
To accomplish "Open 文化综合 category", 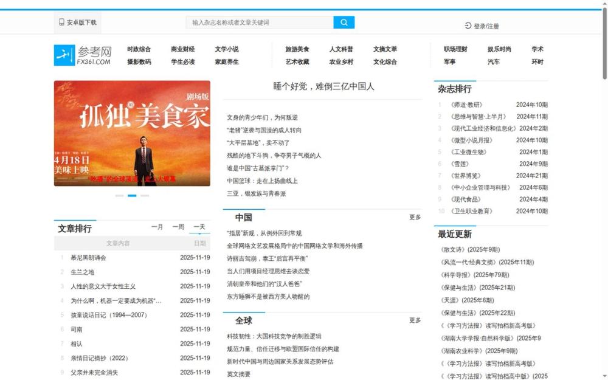I will click(385, 61).
